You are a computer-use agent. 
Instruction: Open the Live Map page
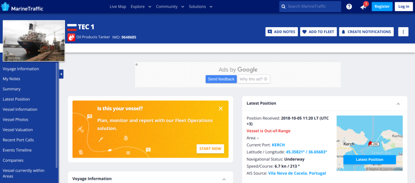tap(118, 6)
